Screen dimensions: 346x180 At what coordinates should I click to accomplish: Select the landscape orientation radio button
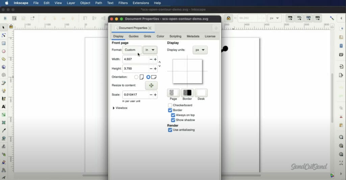point(148,77)
